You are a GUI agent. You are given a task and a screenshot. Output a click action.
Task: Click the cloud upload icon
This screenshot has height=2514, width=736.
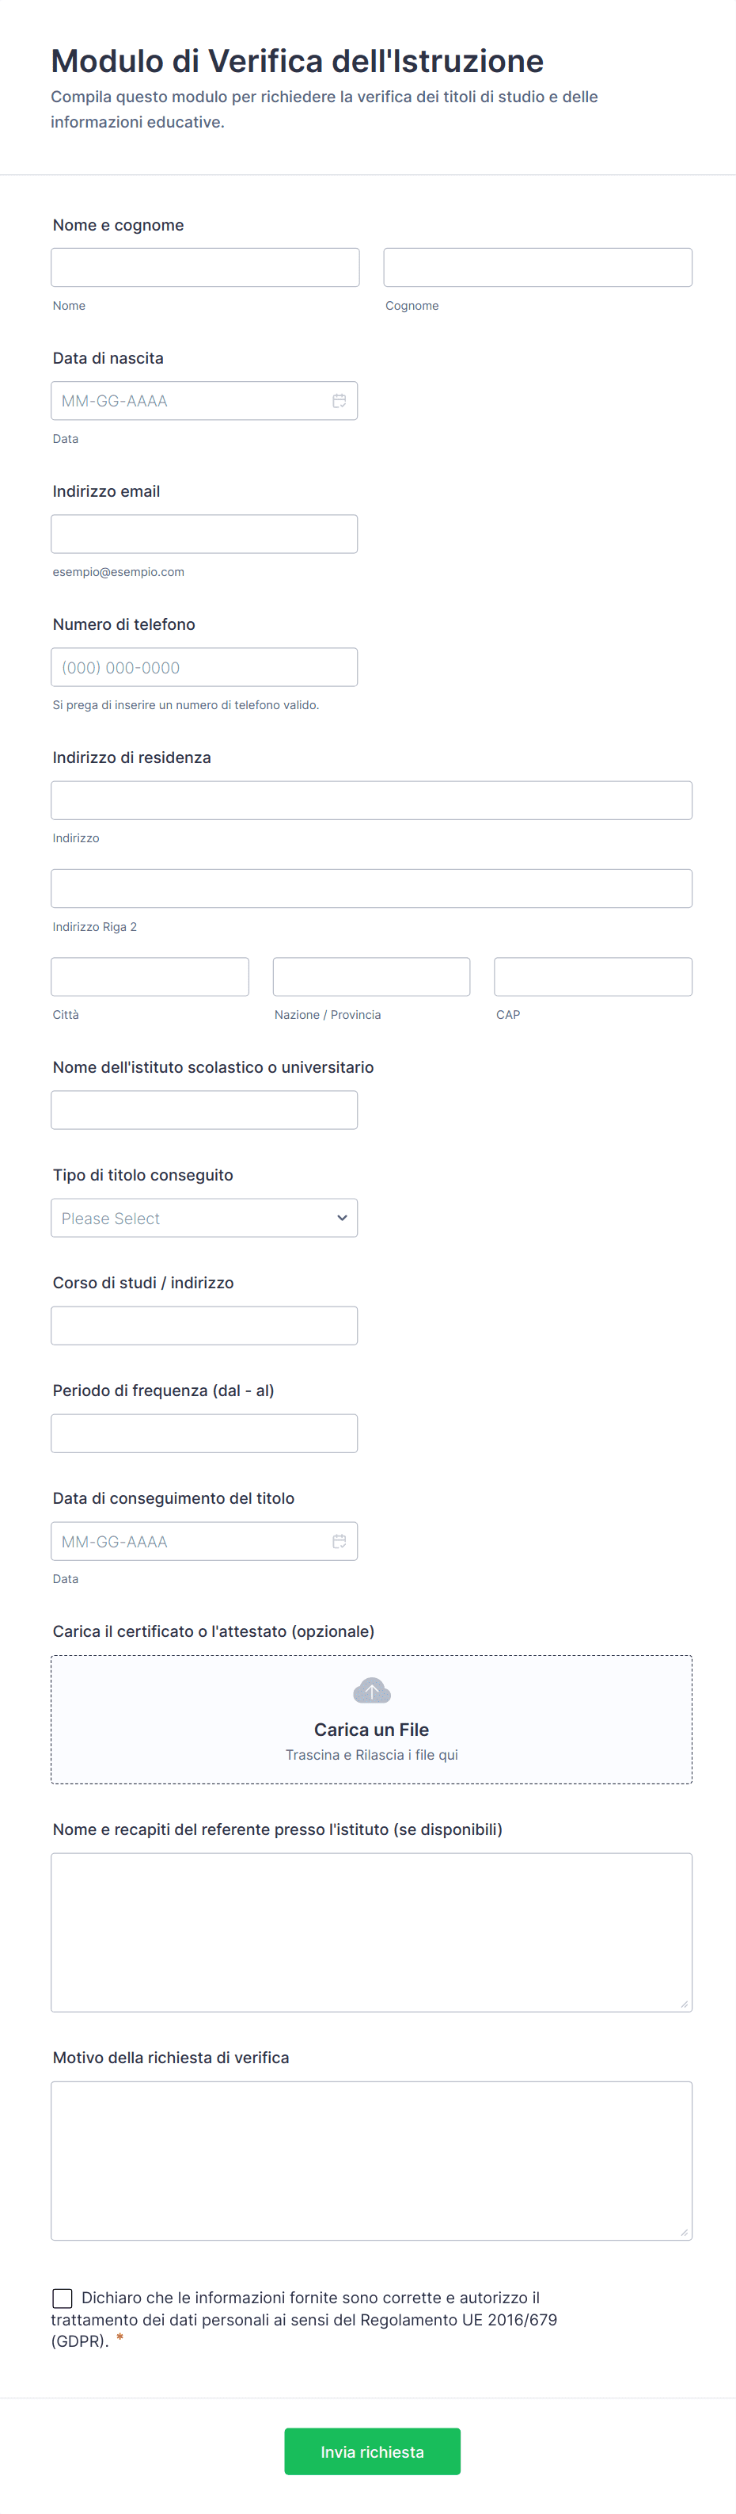pos(371,1690)
